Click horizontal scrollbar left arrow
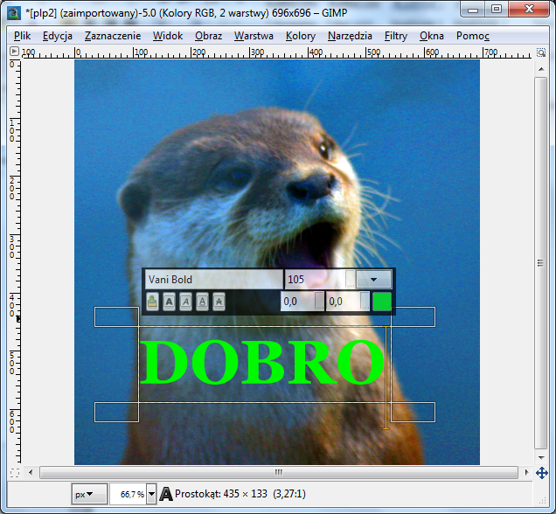 (31, 473)
